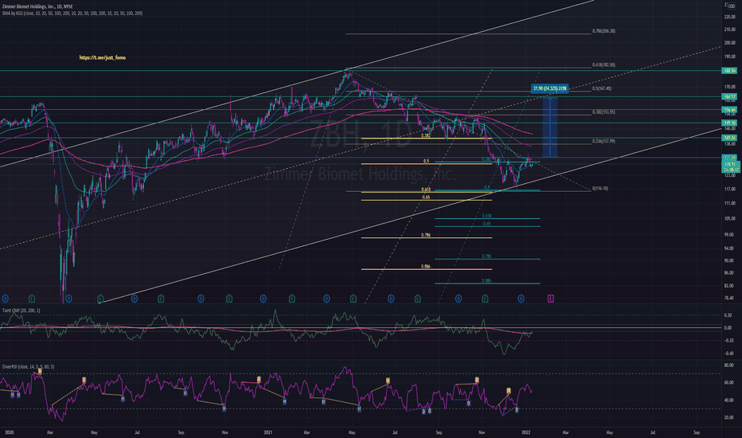Open the earnings marker for August 2020
Image resolution: width=742 pixels, height=438 pixels.
click(161, 299)
